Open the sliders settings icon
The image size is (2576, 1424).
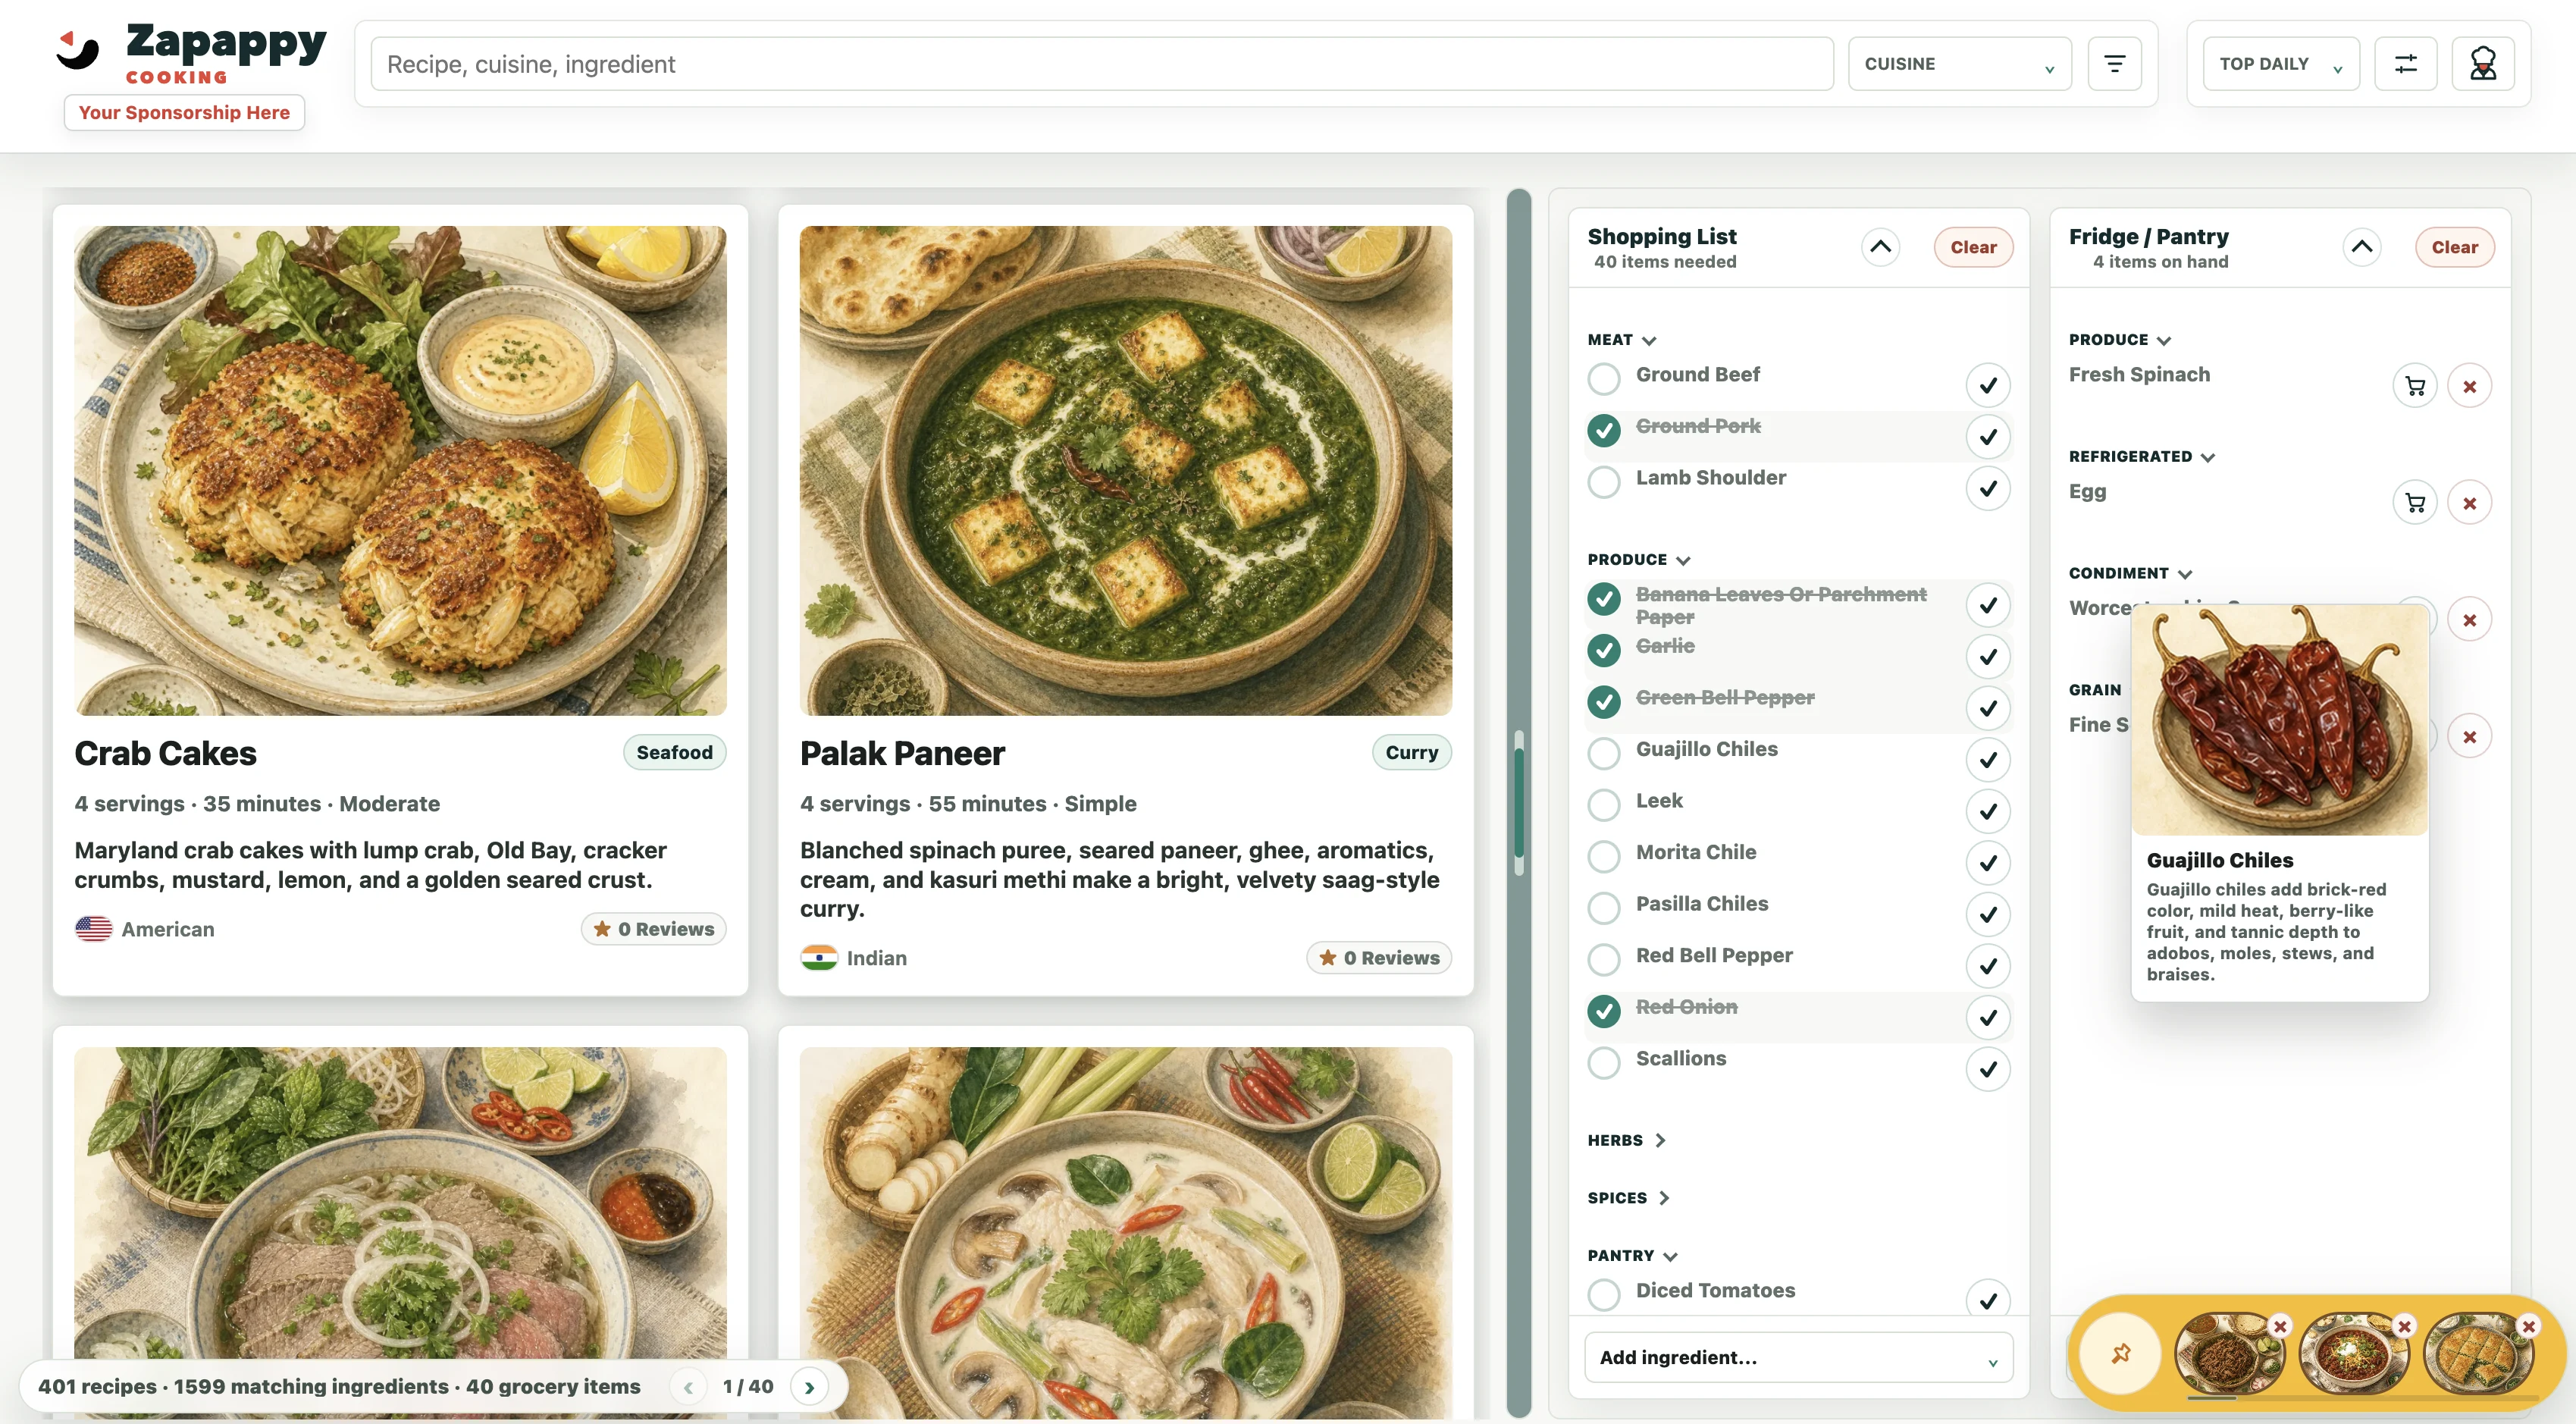point(2405,64)
